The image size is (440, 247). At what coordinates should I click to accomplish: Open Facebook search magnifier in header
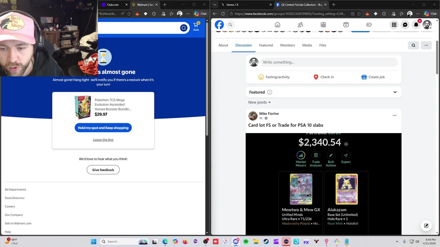click(x=230, y=25)
